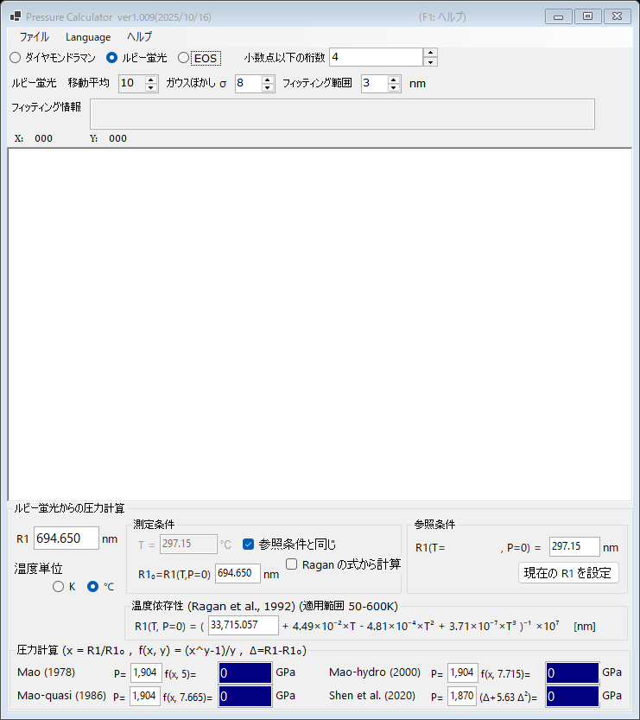The width and height of the screenshot is (640, 720).
Task: Click the disabled 測定条件 T= field
Action: pos(188,545)
